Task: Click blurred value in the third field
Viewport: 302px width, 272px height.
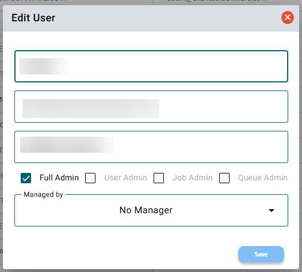Action: click(x=67, y=145)
